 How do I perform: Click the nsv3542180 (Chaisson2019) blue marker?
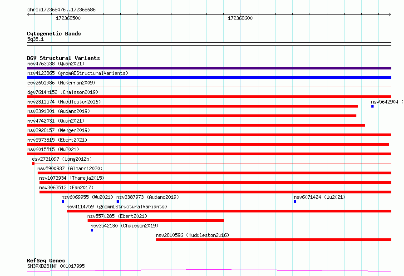click(x=92, y=230)
